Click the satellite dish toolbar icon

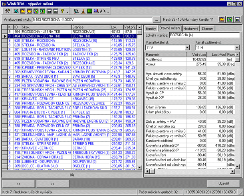(x=77, y=10)
